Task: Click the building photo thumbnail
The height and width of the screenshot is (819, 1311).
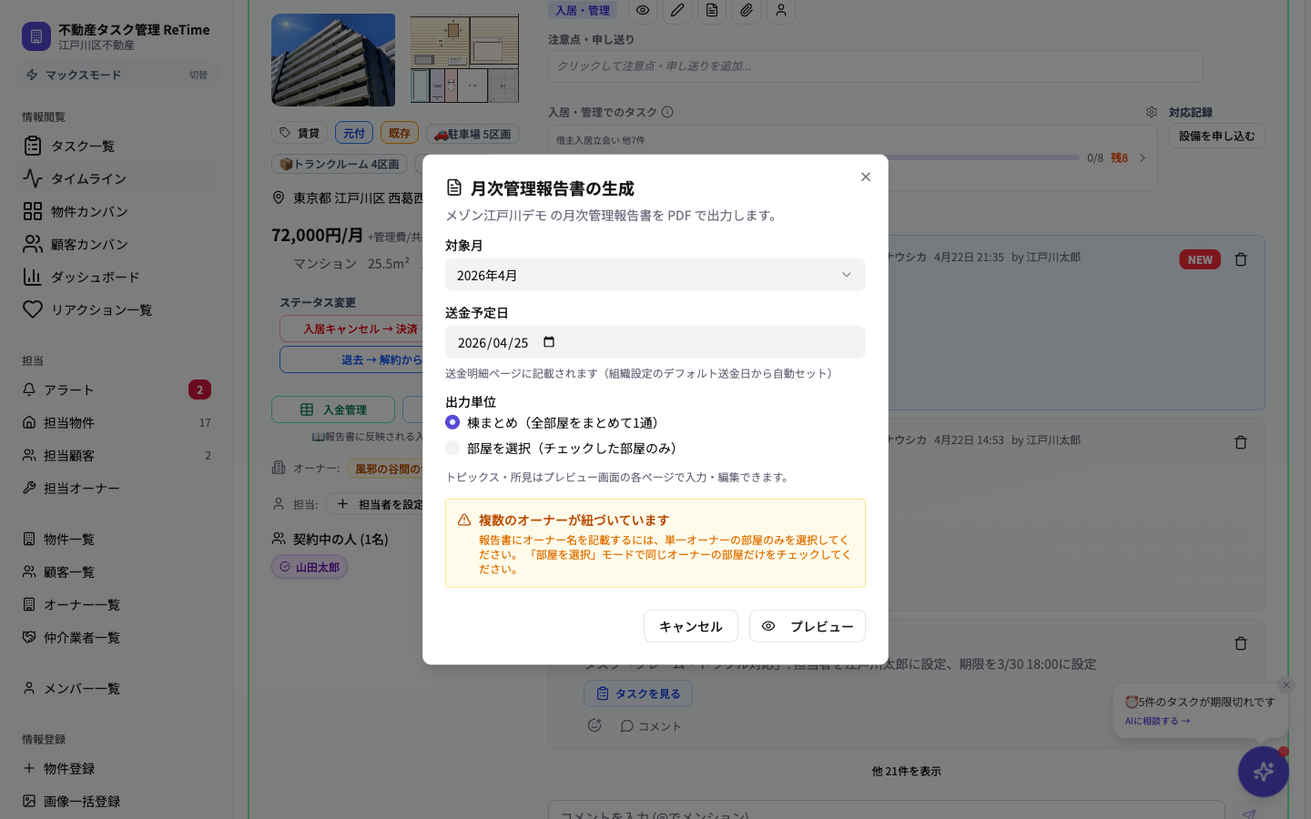Action: [333, 60]
